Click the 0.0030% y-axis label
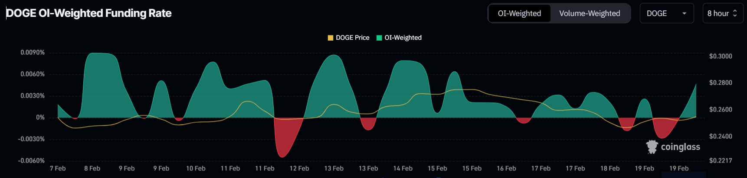 tap(33, 95)
